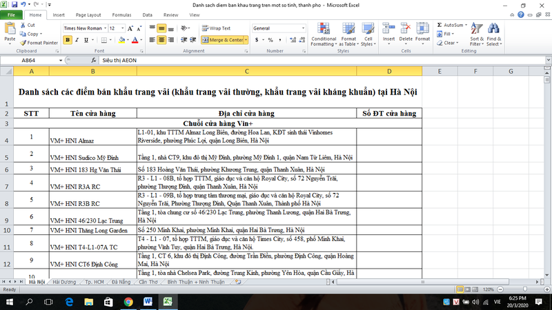This screenshot has width=552, height=310.
Task: Decrease decimal places
Action: (x=302, y=40)
